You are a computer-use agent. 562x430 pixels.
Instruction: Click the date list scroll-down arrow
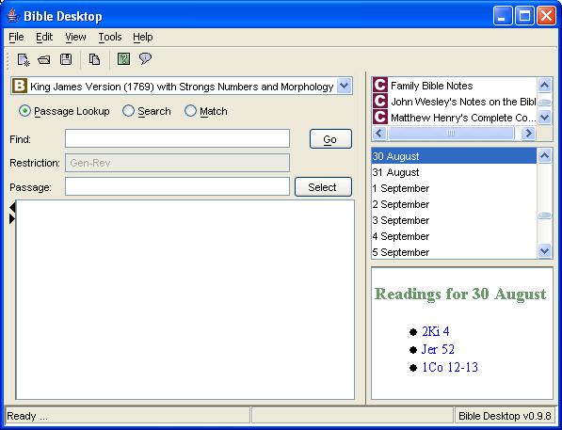(544, 251)
